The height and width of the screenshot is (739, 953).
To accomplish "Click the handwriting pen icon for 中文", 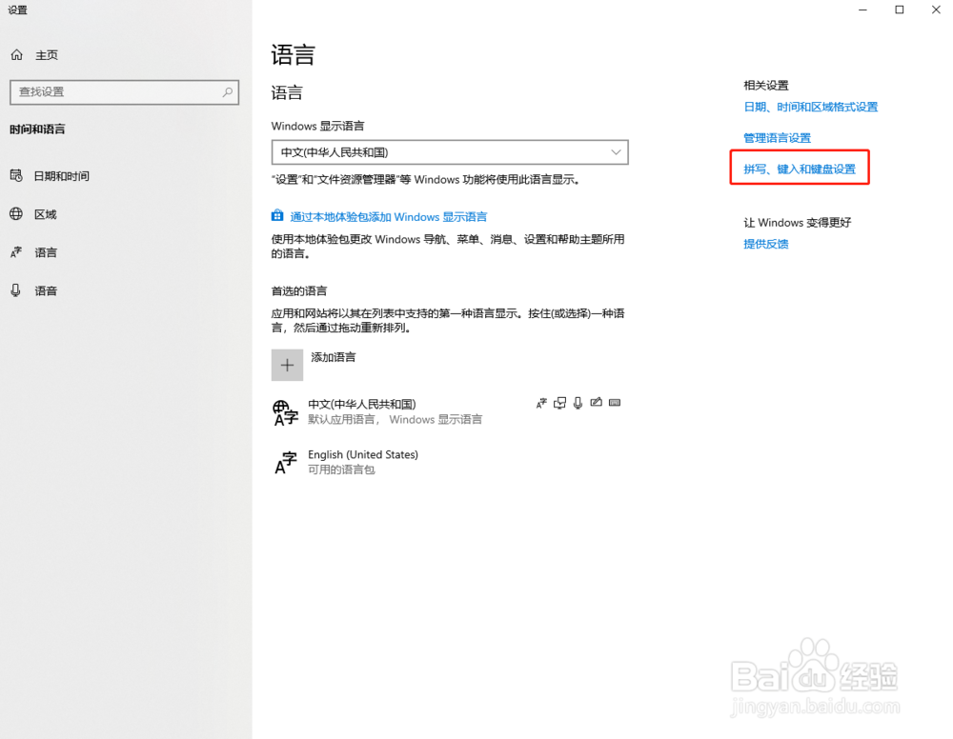I will coord(596,403).
